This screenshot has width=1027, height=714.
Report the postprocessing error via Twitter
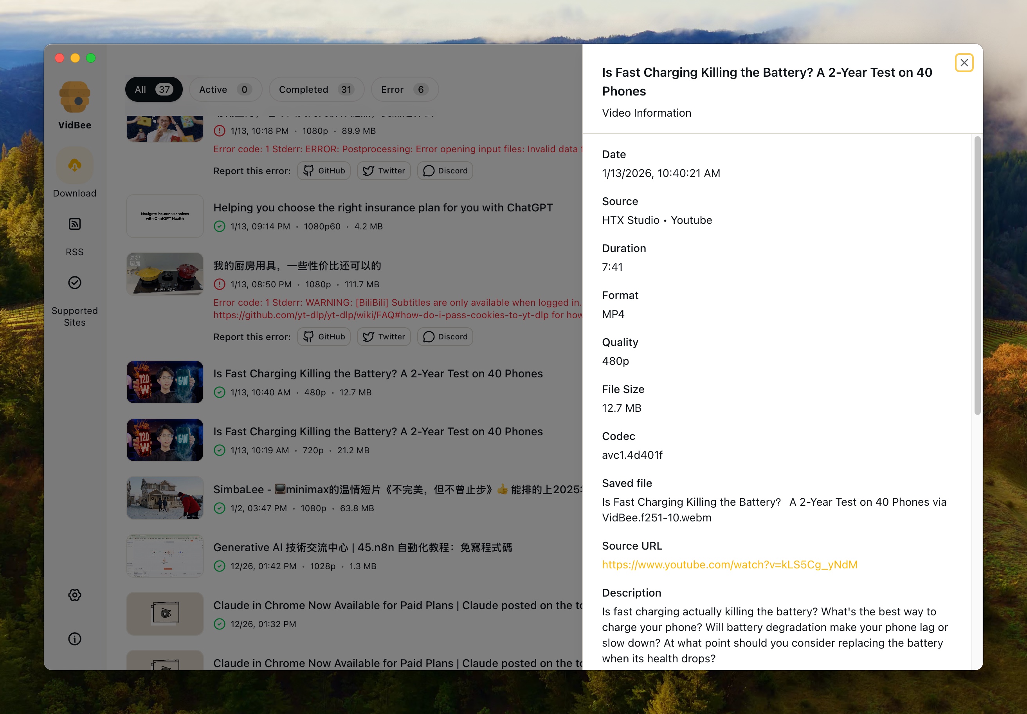tap(383, 170)
